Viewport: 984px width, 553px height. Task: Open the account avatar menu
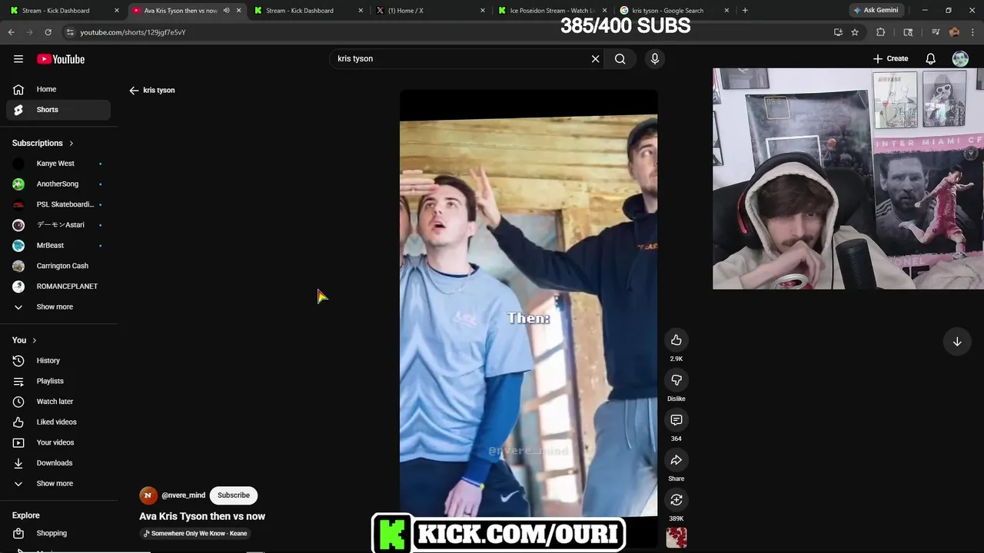coord(960,58)
